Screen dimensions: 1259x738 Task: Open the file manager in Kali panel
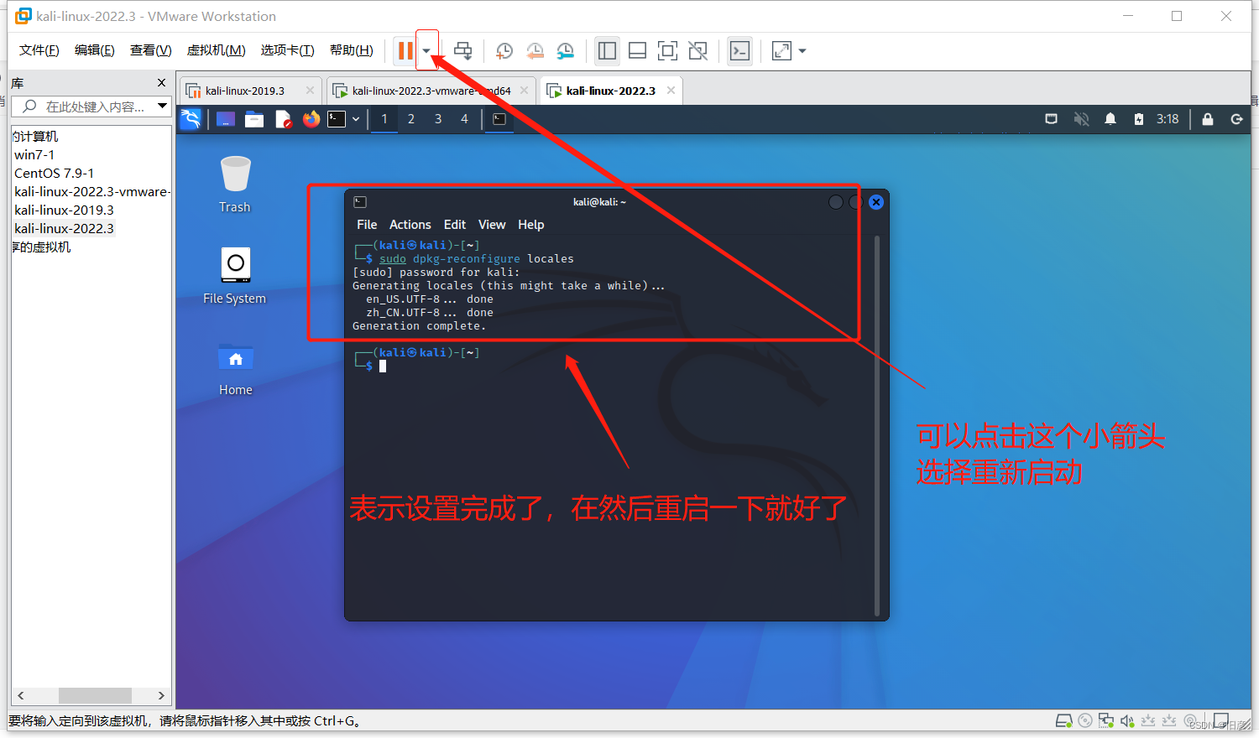pyautogui.click(x=254, y=119)
